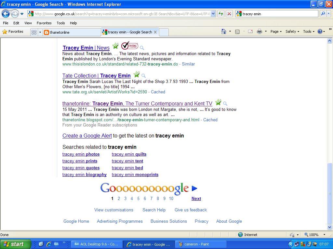Viewport: 333px width, 249px height.
Task: Click green safety star beside Tate Collection
Action: [136, 74]
